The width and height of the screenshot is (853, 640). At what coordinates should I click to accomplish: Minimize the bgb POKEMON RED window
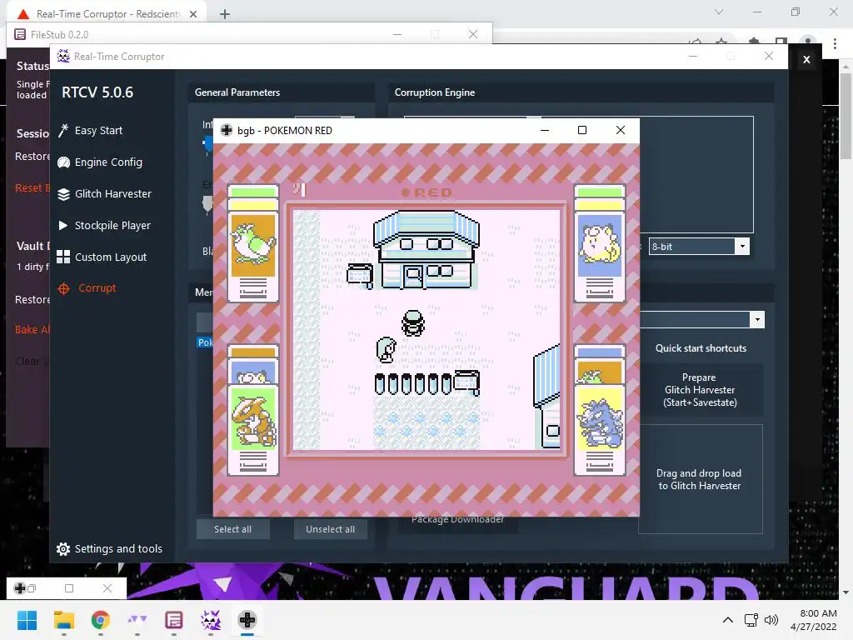tap(545, 130)
